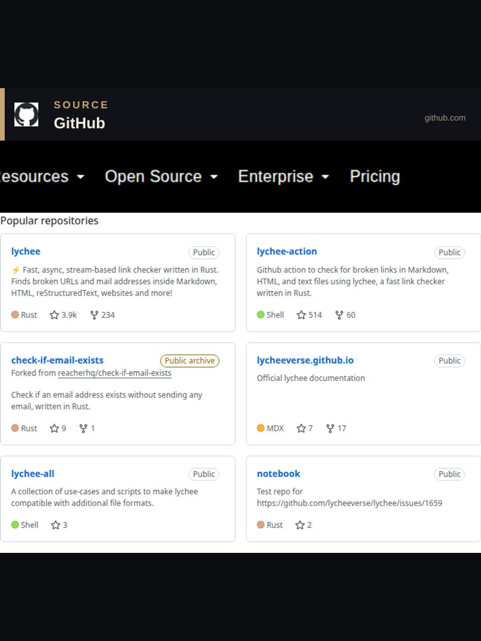This screenshot has height=641, width=481.
Task: Click the Popular repositories heading
Action: point(49,221)
